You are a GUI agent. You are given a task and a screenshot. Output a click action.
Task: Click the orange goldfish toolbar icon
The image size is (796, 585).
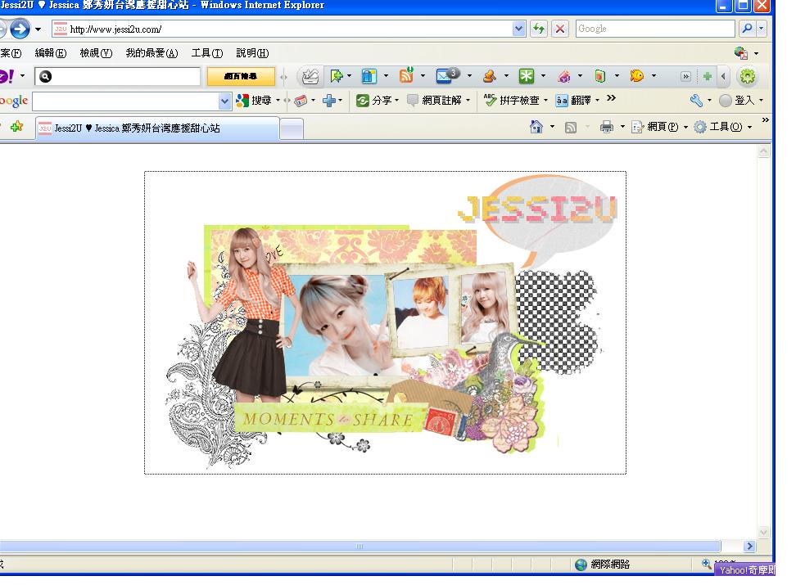tap(636, 76)
